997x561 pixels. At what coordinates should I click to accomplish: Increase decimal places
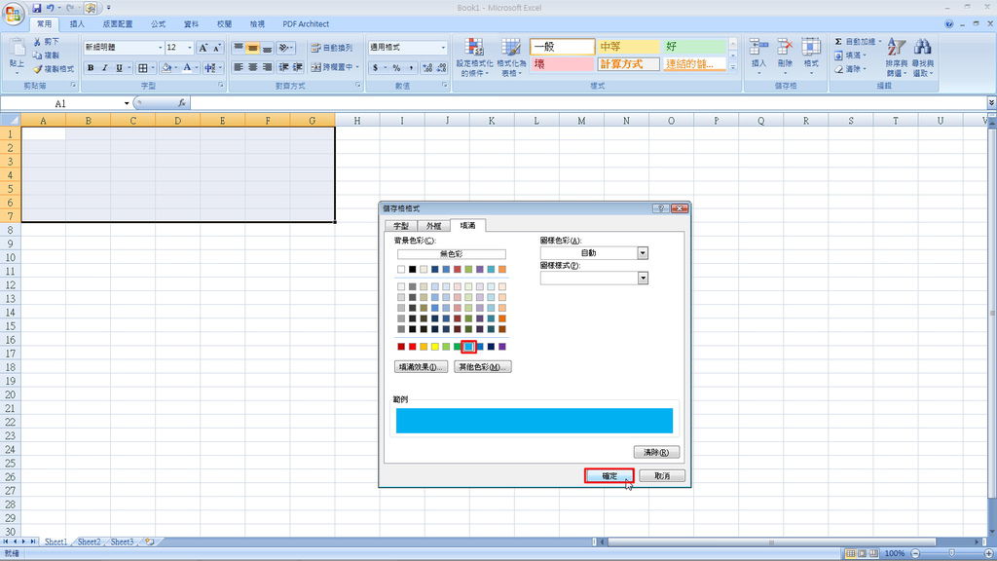(x=426, y=68)
